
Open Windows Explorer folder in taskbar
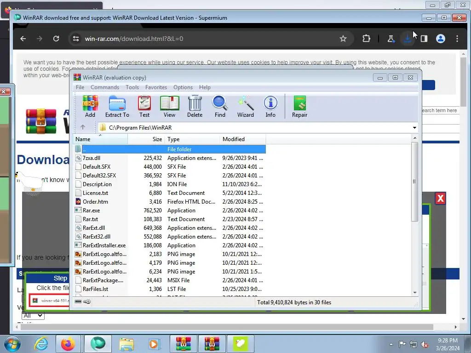click(127, 344)
